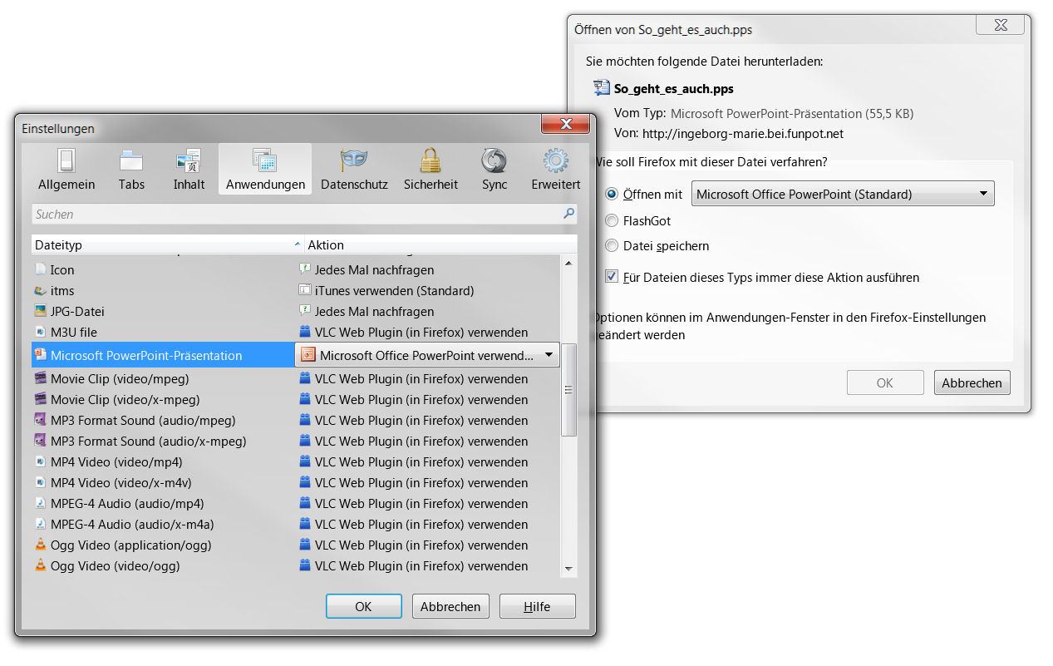Click the Movie Clip (video/mpeg) icon
Screen dimensions: 1053x666
click(x=41, y=378)
